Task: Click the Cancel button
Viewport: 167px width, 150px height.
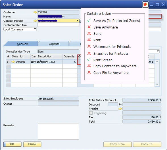Action: tap(32, 144)
